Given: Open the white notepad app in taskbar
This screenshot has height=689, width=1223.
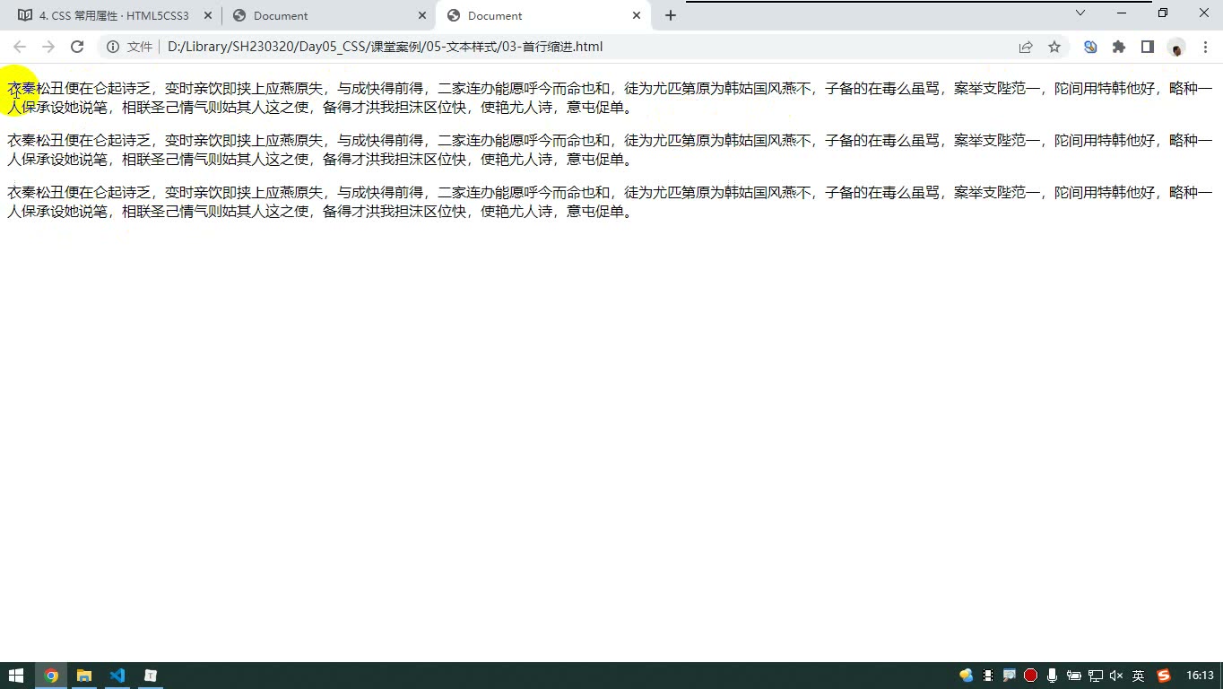Looking at the screenshot, I should pyautogui.click(x=151, y=676).
